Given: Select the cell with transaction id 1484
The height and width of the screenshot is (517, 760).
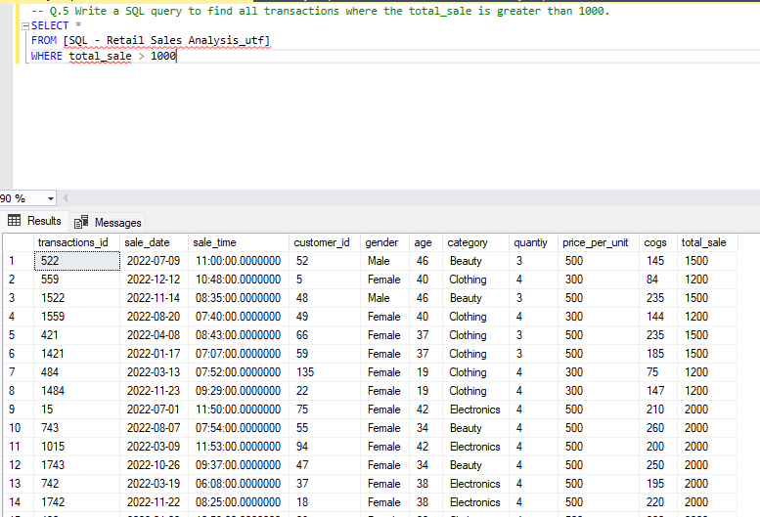Looking at the screenshot, I should [76, 391].
